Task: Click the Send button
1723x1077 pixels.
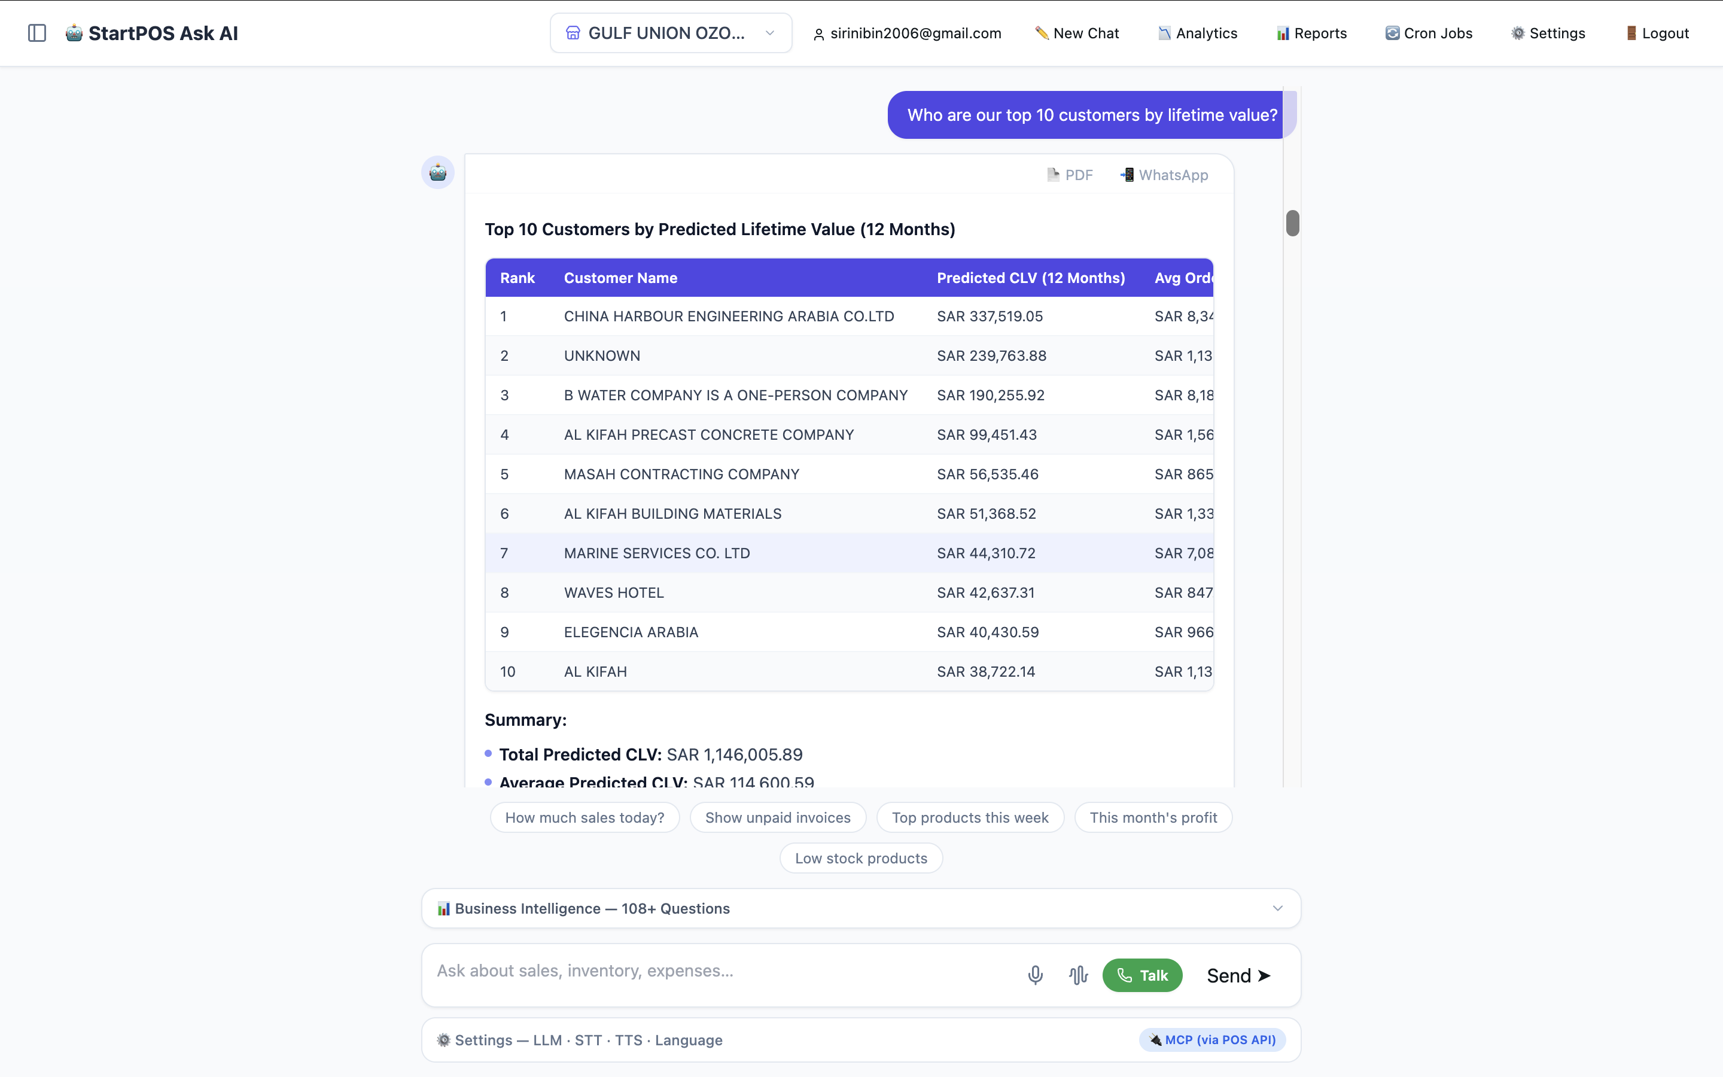Action: point(1238,975)
